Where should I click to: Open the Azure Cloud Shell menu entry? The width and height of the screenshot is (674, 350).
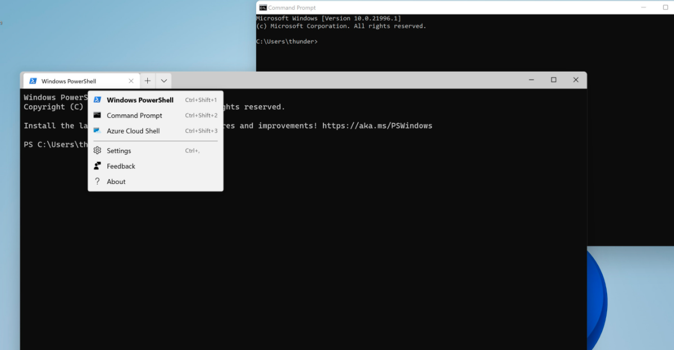tap(156, 131)
